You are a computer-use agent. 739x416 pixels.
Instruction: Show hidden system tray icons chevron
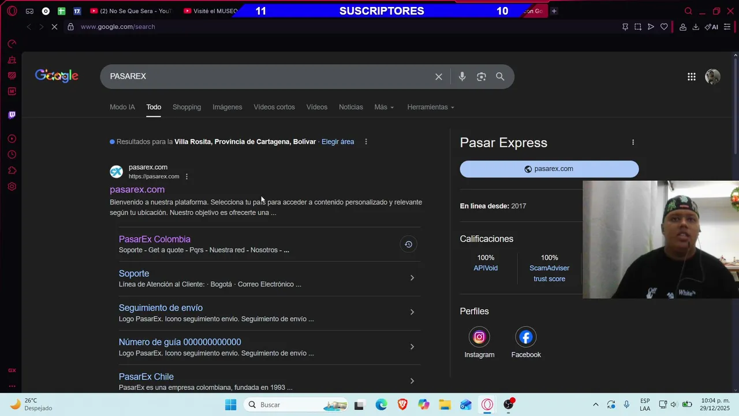595,404
